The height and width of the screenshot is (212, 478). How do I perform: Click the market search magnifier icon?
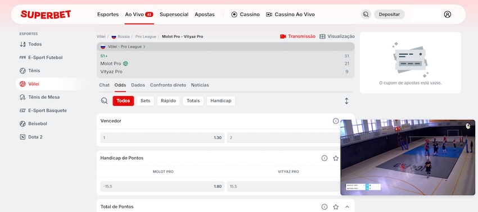(104, 101)
